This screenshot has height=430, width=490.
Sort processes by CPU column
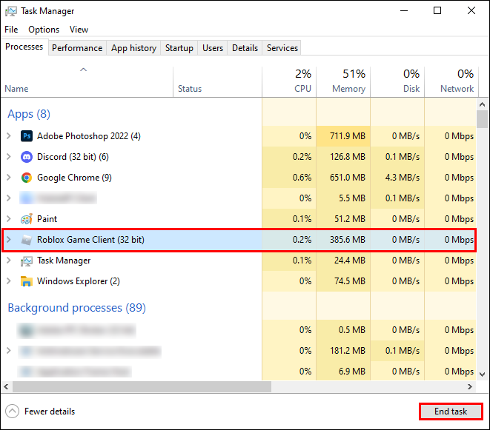pyautogui.click(x=289, y=81)
